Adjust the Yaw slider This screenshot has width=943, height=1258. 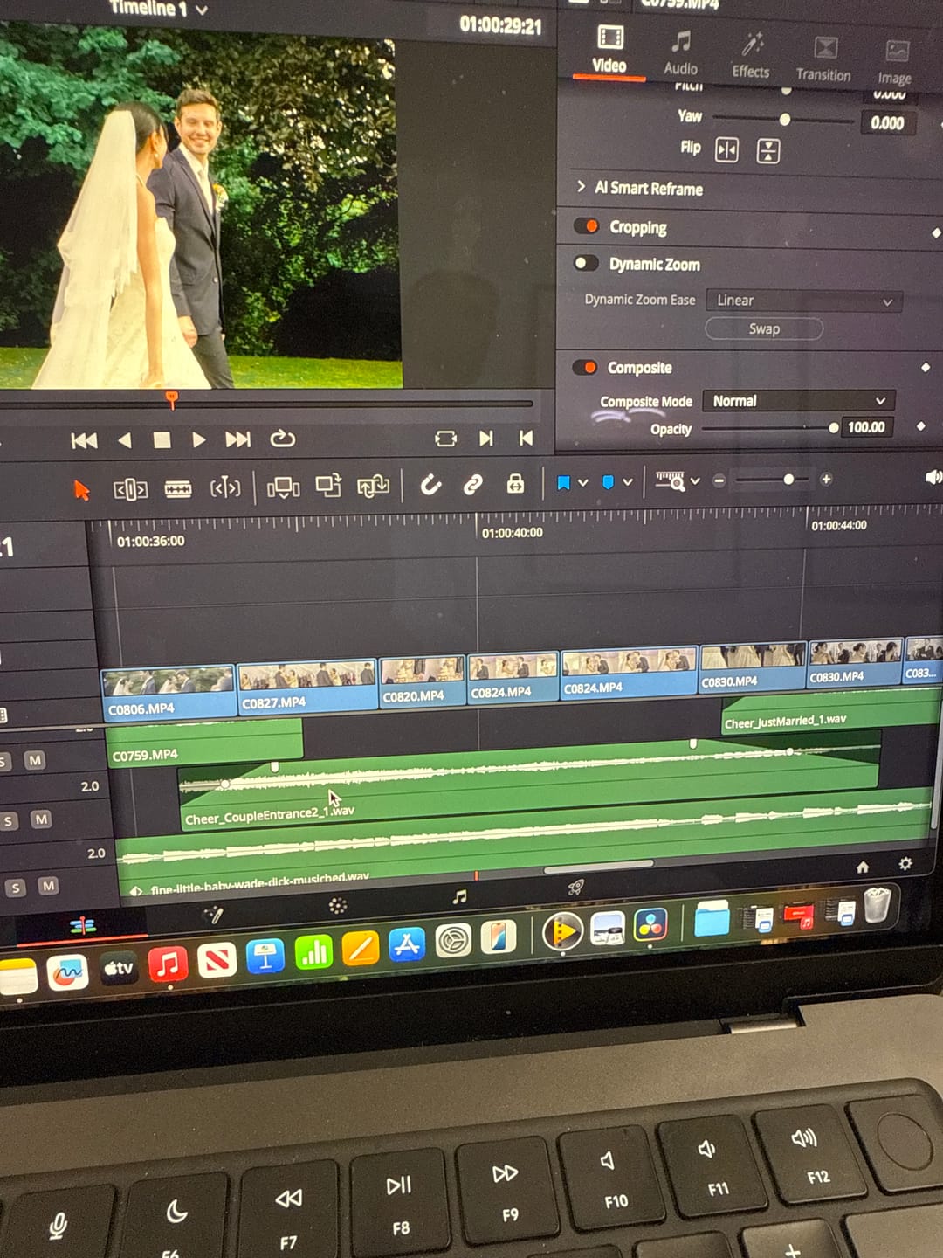point(786,120)
